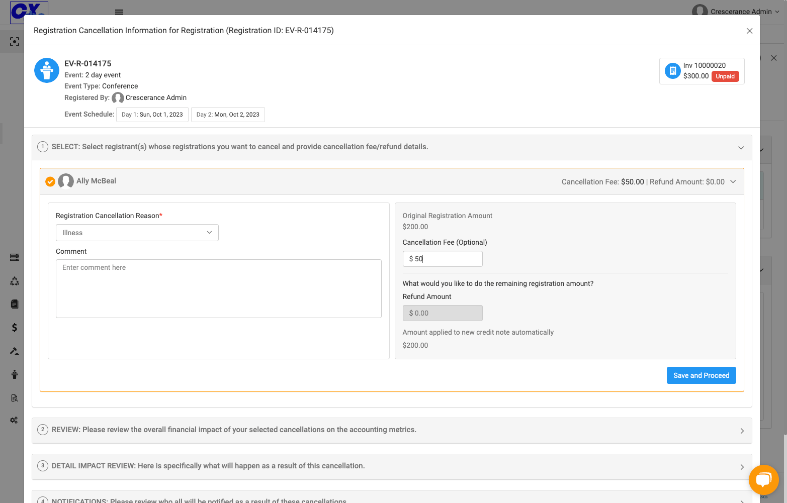Open the Registration Cancellation Reason dropdown
This screenshot has height=503, width=787.
(137, 233)
